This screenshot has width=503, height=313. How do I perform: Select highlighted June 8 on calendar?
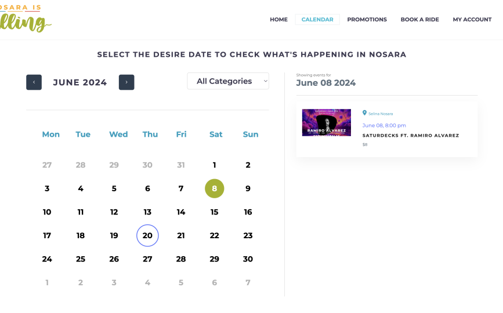pyautogui.click(x=215, y=188)
